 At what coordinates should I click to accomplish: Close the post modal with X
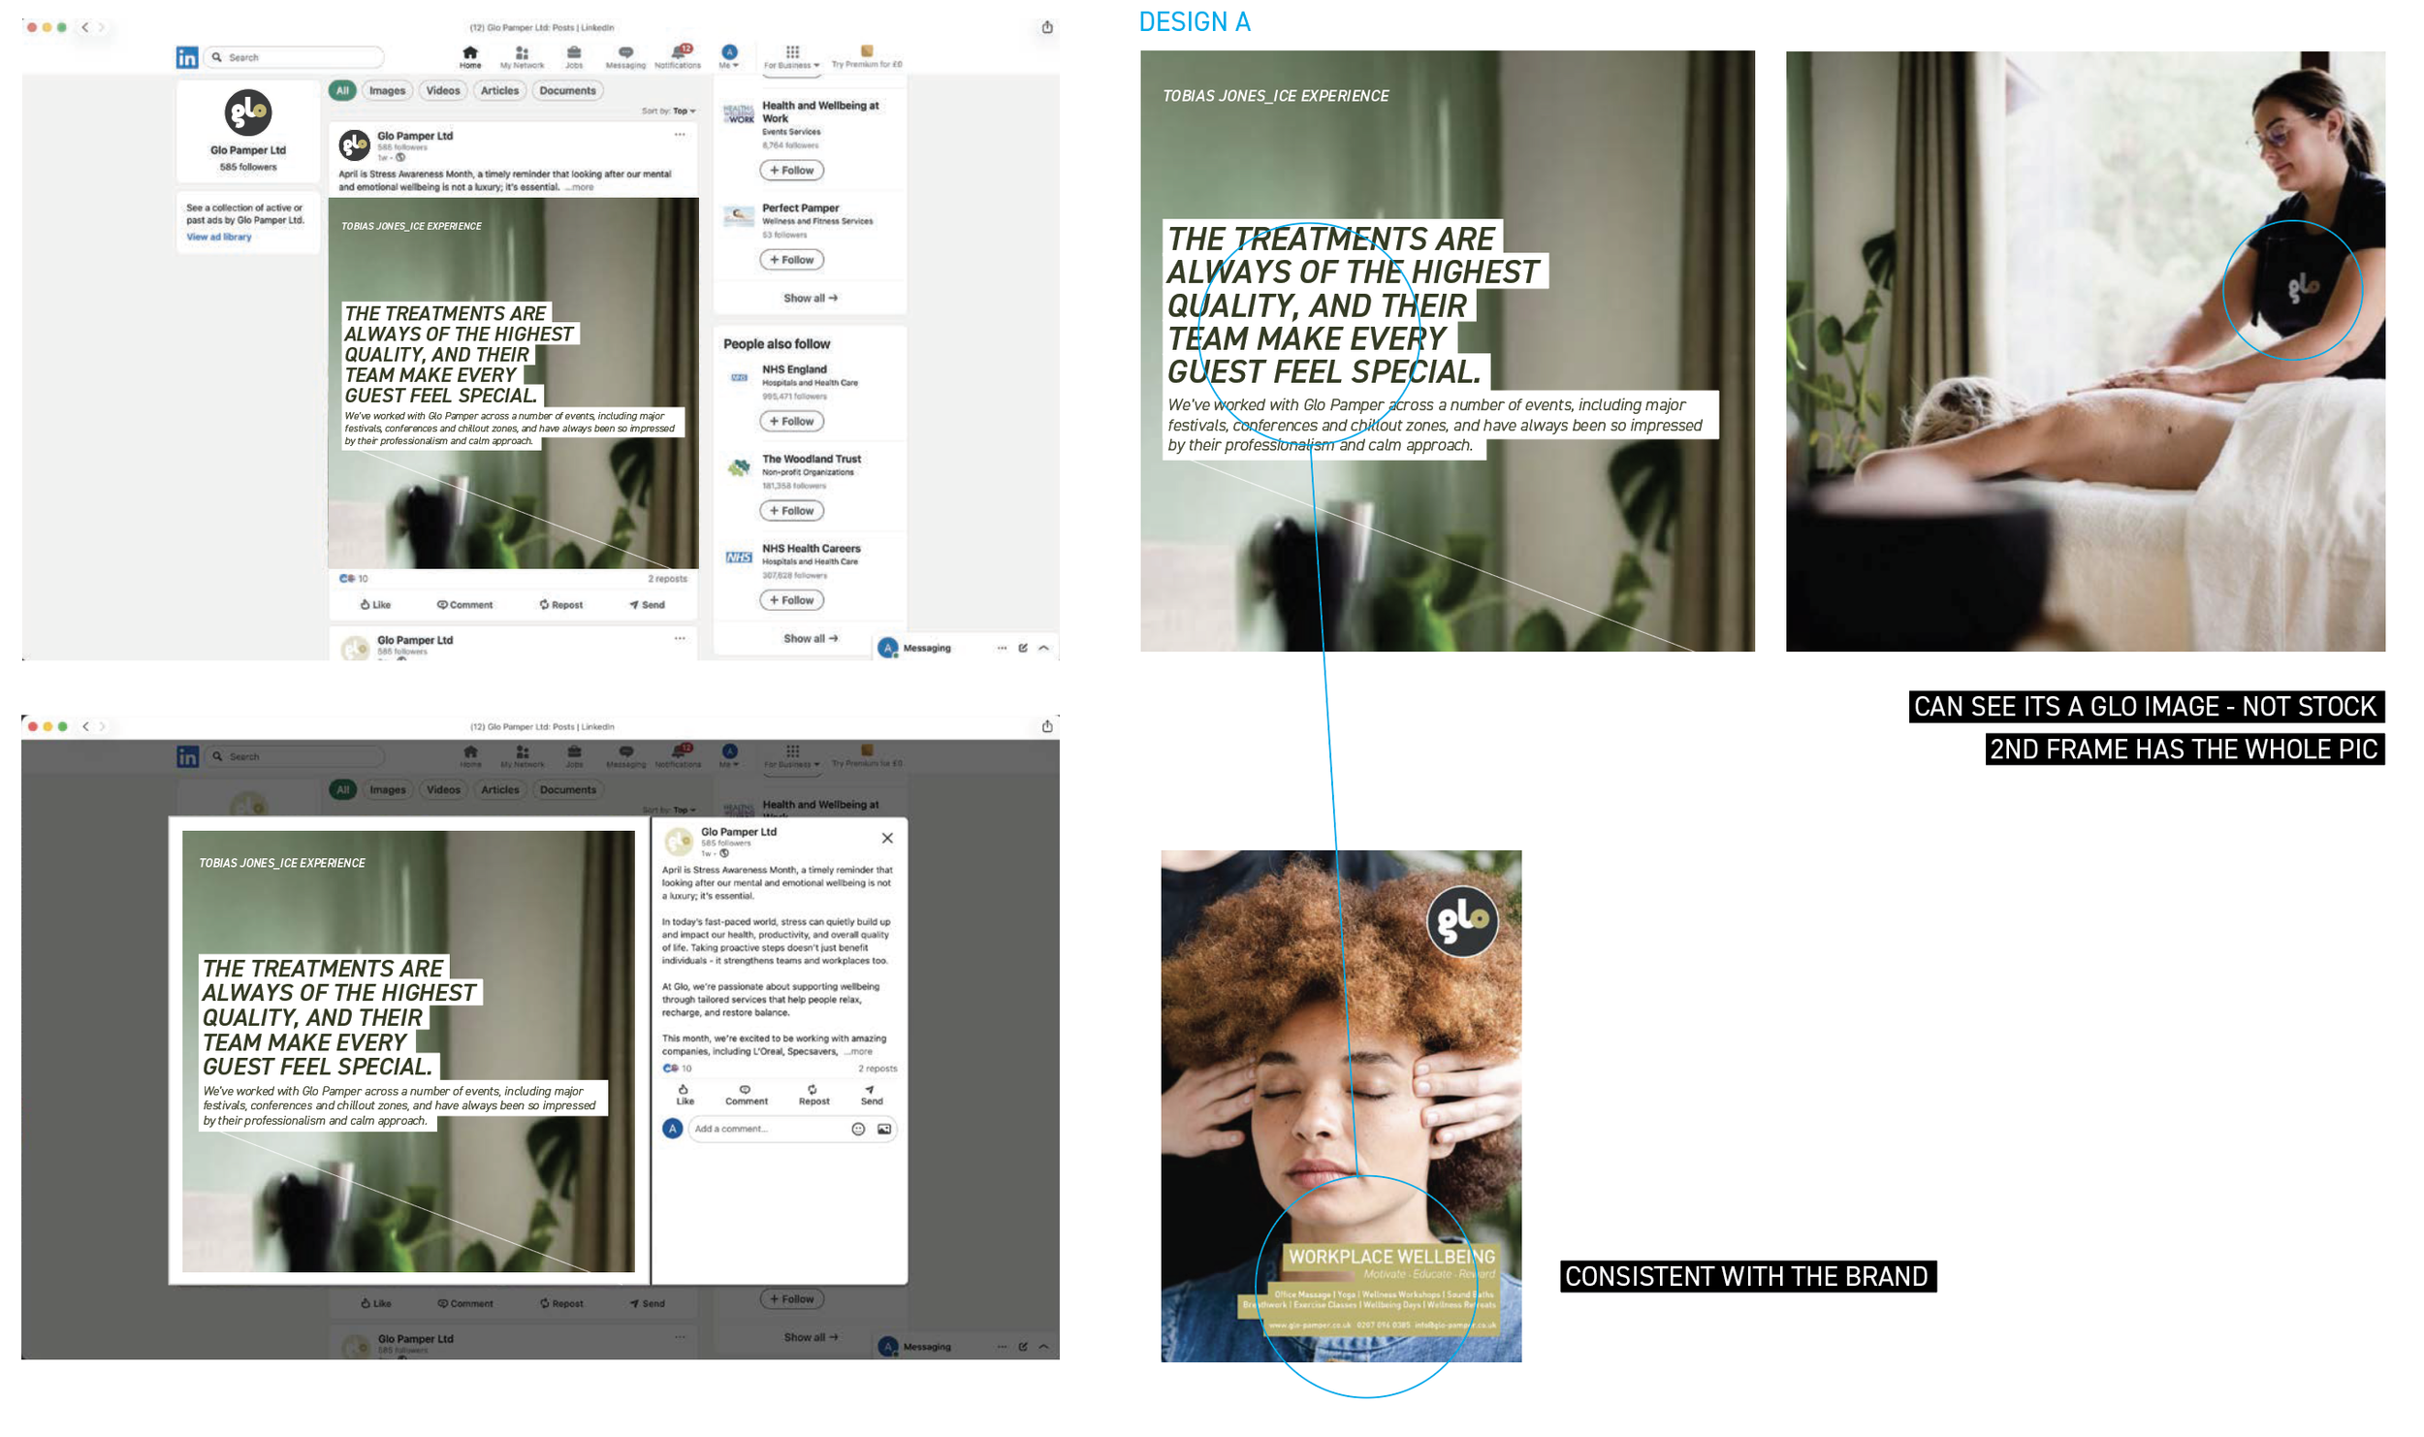click(887, 838)
